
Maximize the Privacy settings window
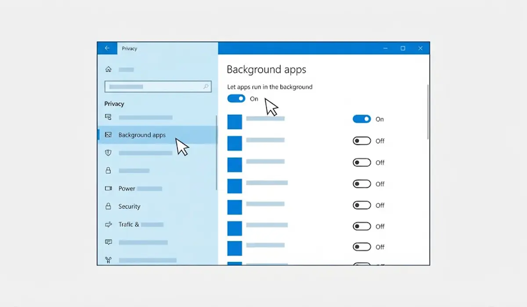tap(403, 48)
